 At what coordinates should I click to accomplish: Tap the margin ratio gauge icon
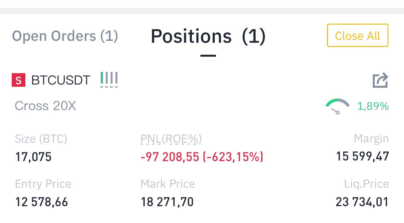(x=337, y=106)
